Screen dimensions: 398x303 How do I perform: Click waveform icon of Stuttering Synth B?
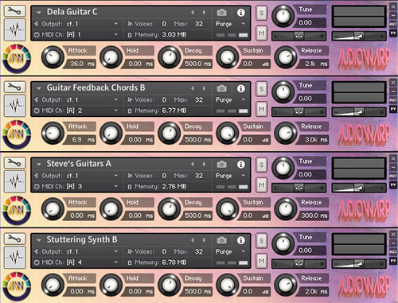click(15, 257)
